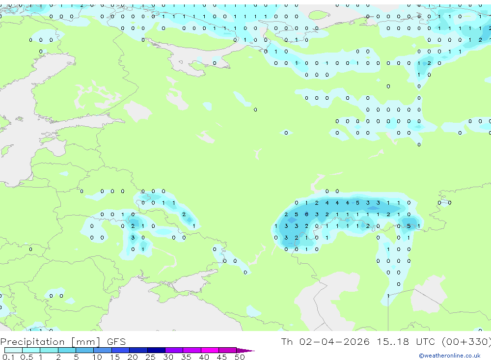Click the '6' precipitation value on the map
The width and height of the screenshot is (491, 360).
306,214
